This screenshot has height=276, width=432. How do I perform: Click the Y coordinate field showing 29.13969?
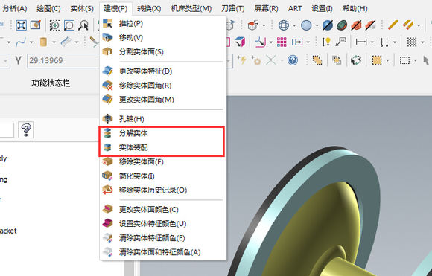(63, 60)
